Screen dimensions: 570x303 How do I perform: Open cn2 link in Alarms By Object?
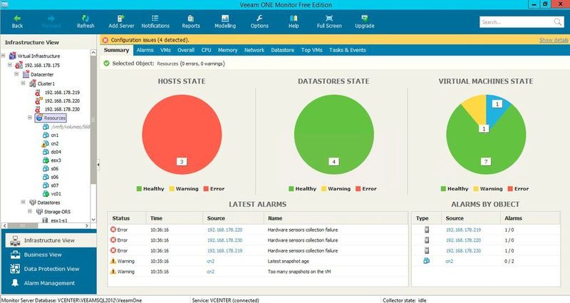click(450, 261)
